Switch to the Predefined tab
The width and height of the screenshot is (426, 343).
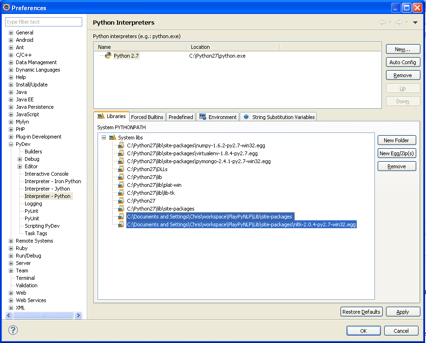pyautogui.click(x=181, y=117)
